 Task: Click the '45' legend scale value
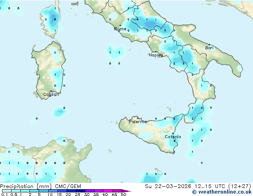pos(114,194)
